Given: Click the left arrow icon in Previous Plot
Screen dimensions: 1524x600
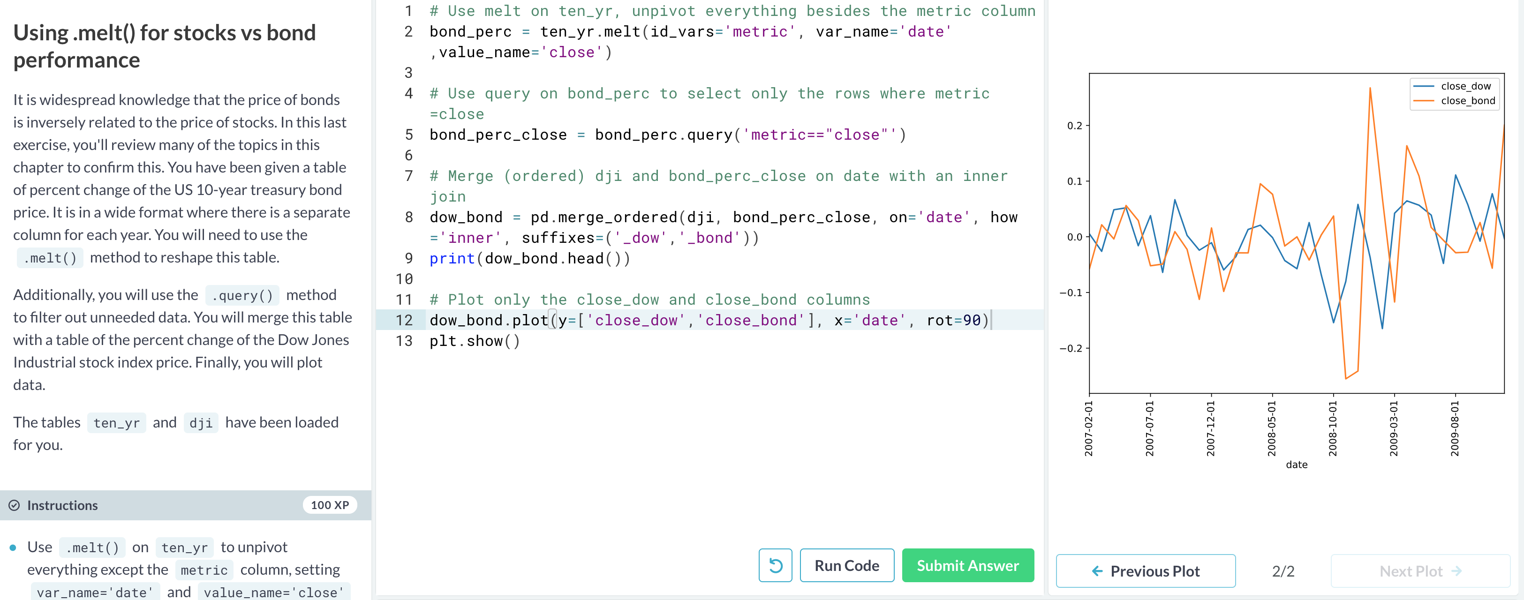Looking at the screenshot, I should 1097,571.
